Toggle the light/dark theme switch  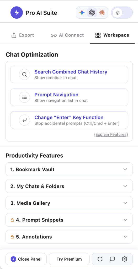[122, 13]
